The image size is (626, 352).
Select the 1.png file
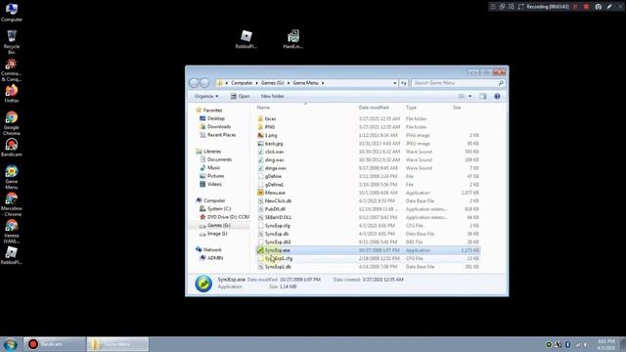tap(271, 135)
